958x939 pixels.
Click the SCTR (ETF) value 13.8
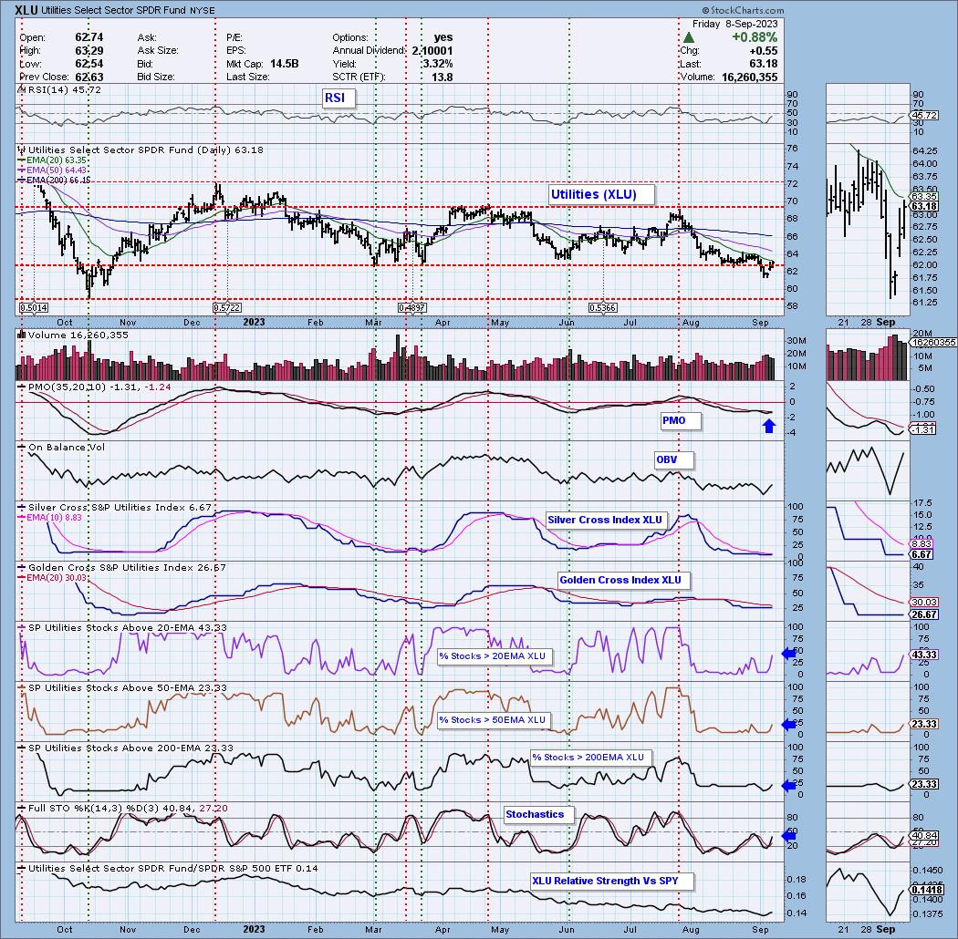[443, 77]
